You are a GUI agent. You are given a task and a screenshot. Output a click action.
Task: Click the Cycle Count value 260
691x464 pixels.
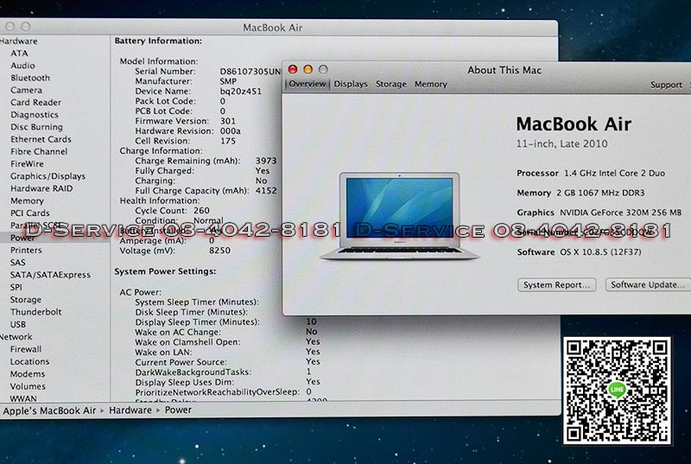pyautogui.click(x=201, y=210)
